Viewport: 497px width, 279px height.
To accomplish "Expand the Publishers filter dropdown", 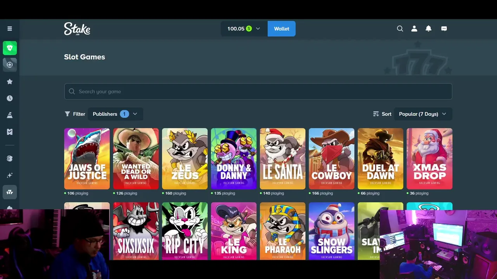I will point(115,114).
